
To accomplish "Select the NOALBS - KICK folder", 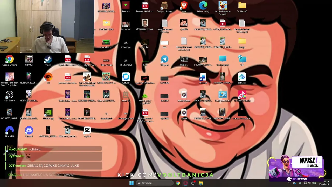I will pos(106,25).
